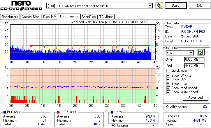
Task: Click the Progress value 100 %
Action: pyautogui.click(x=203, y=116)
